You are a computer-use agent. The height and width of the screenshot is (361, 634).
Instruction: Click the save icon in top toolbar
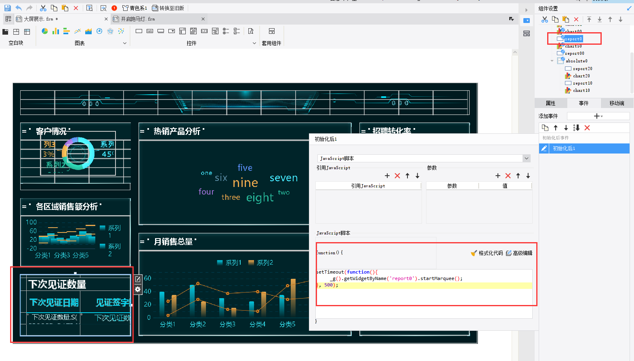point(7,8)
